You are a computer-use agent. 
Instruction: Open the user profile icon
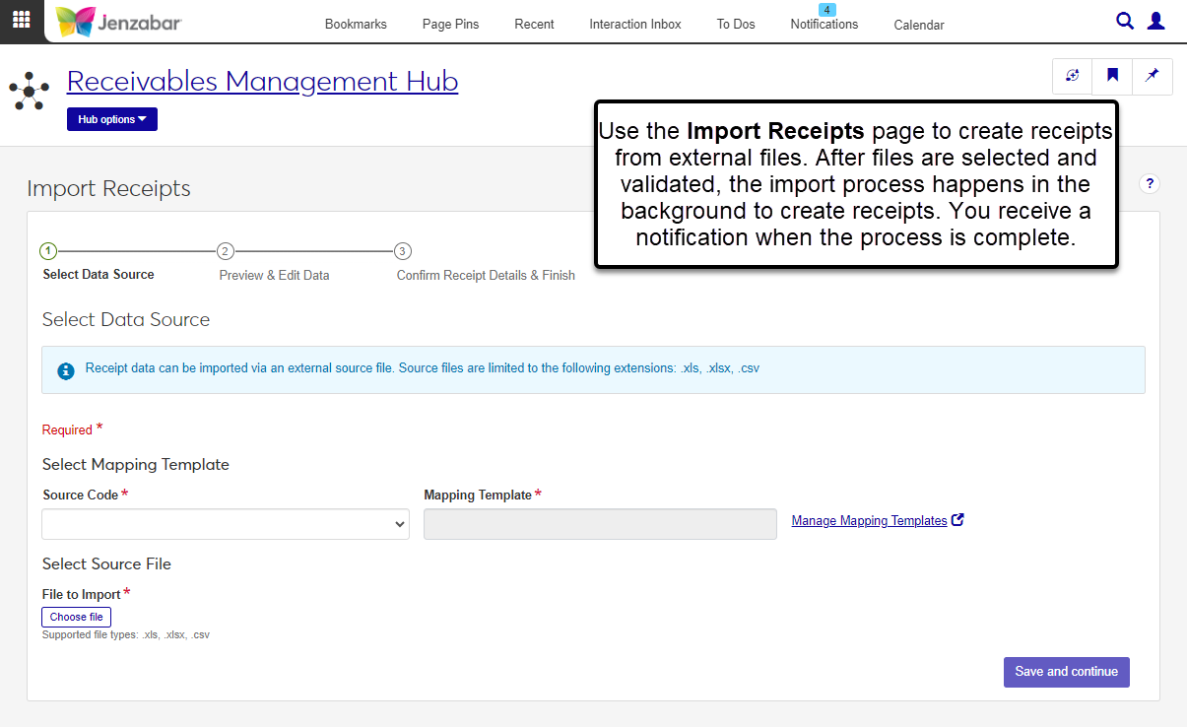click(x=1156, y=21)
